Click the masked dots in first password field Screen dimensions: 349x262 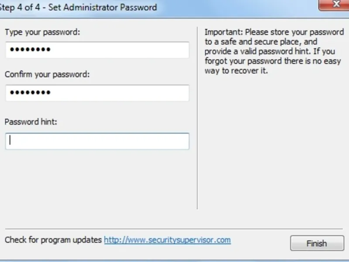coord(30,50)
